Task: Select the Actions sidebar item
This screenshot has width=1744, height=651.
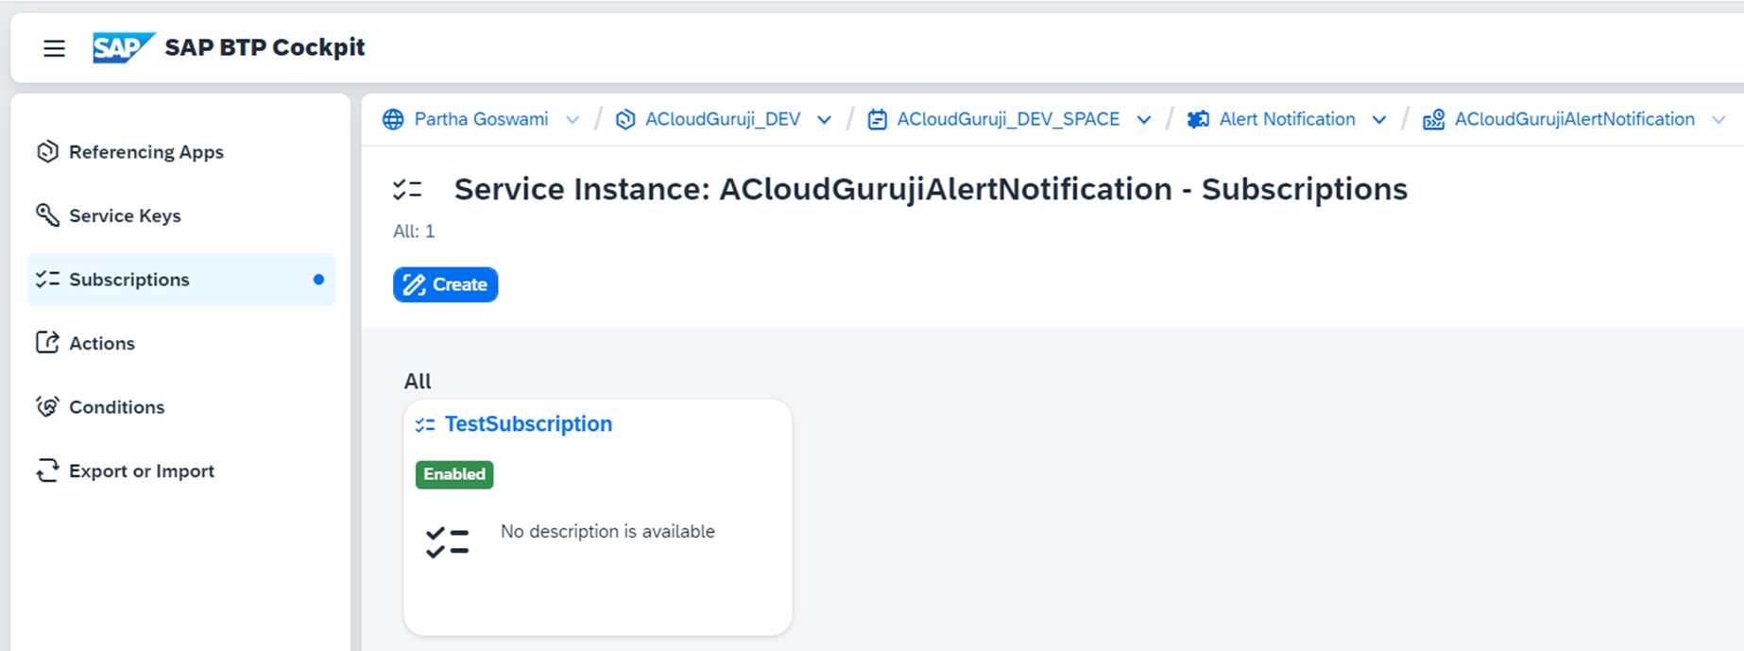Action: click(x=102, y=343)
